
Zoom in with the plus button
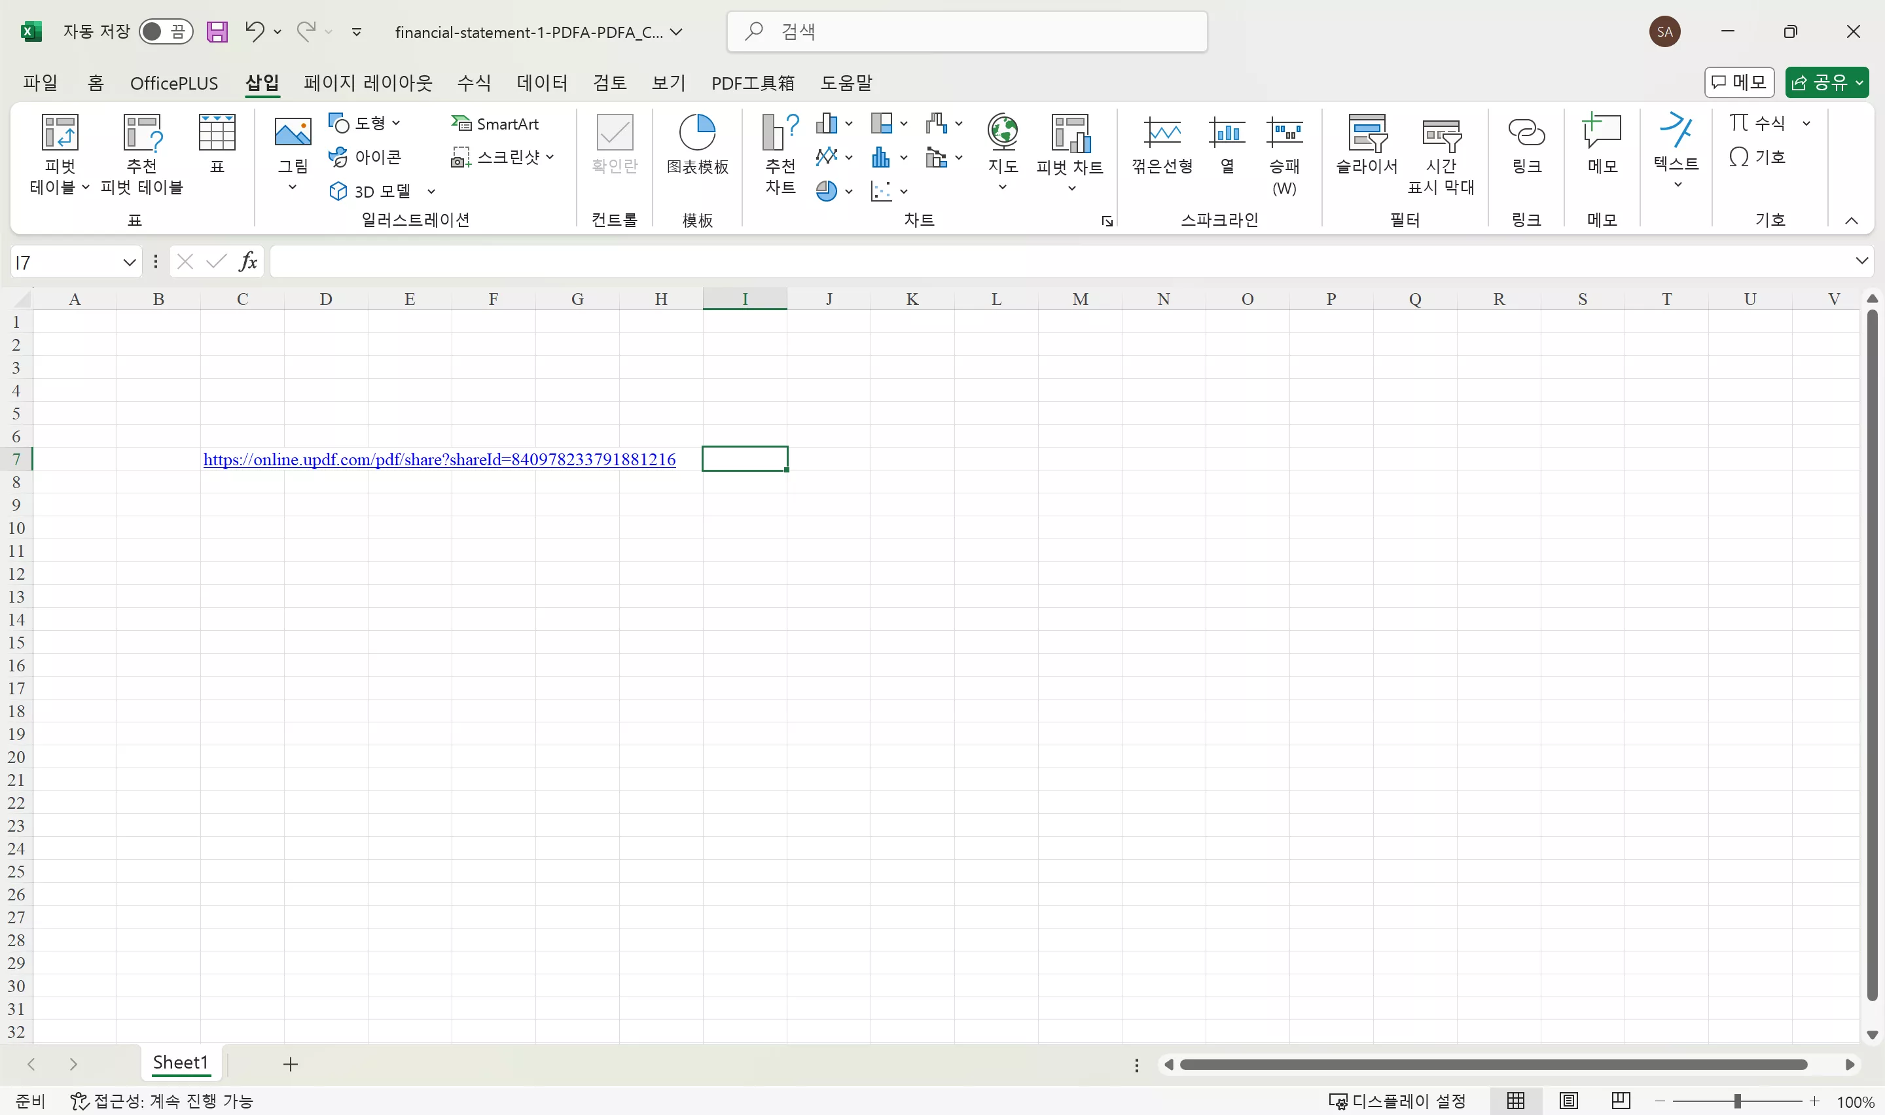[1815, 1101]
